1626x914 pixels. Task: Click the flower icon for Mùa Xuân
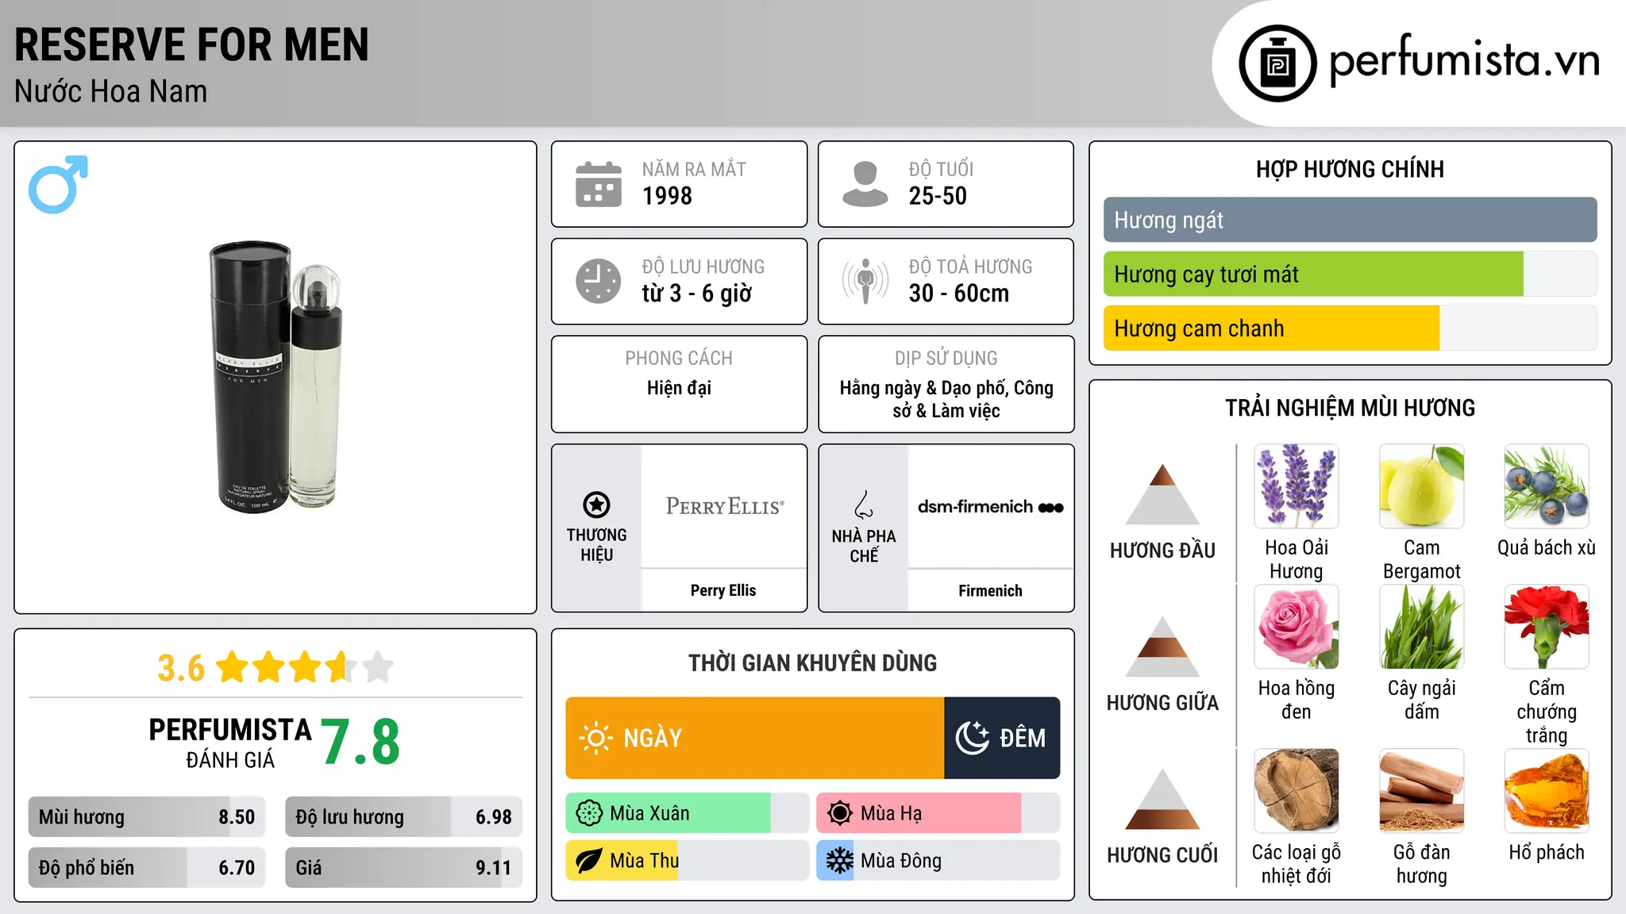(x=589, y=813)
